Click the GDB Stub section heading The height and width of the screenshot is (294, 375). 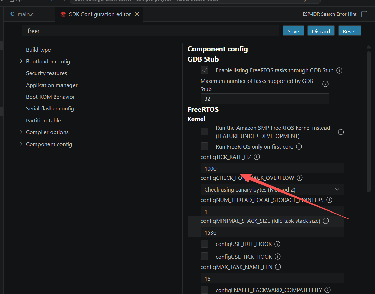pos(203,59)
